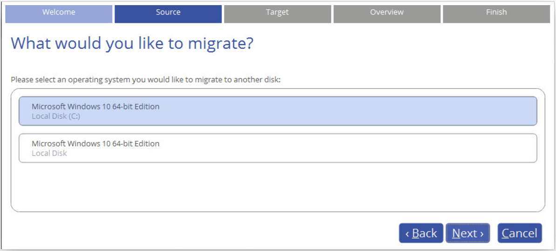Select the Source step tab
The image size is (556, 251).
coord(168,13)
